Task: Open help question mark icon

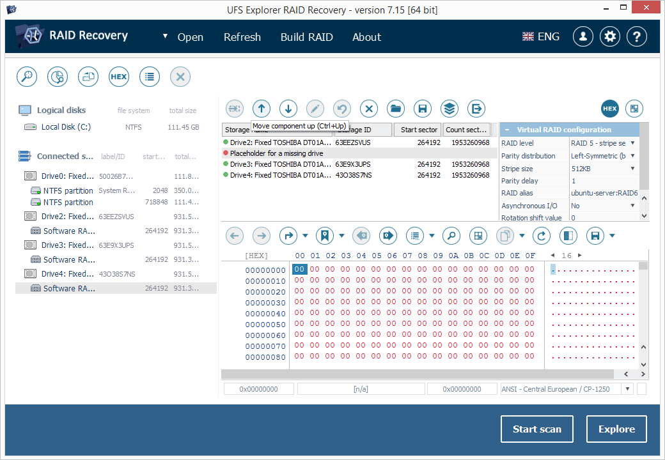Action: point(637,37)
